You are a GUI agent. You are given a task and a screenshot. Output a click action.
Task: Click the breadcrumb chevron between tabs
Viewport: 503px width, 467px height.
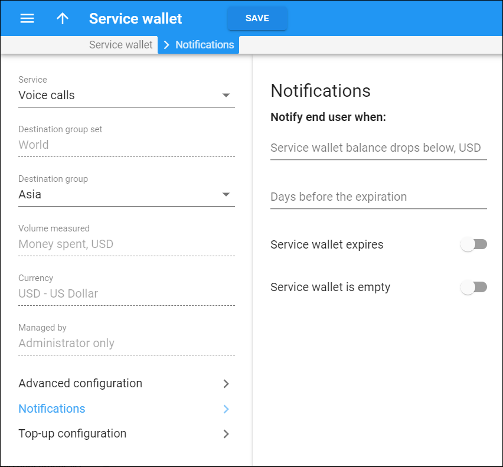point(166,44)
